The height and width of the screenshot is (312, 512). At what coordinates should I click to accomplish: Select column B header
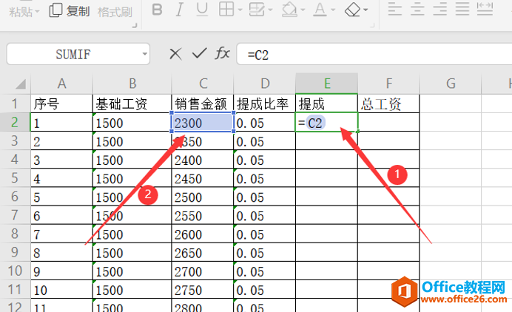(x=132, y=84)
